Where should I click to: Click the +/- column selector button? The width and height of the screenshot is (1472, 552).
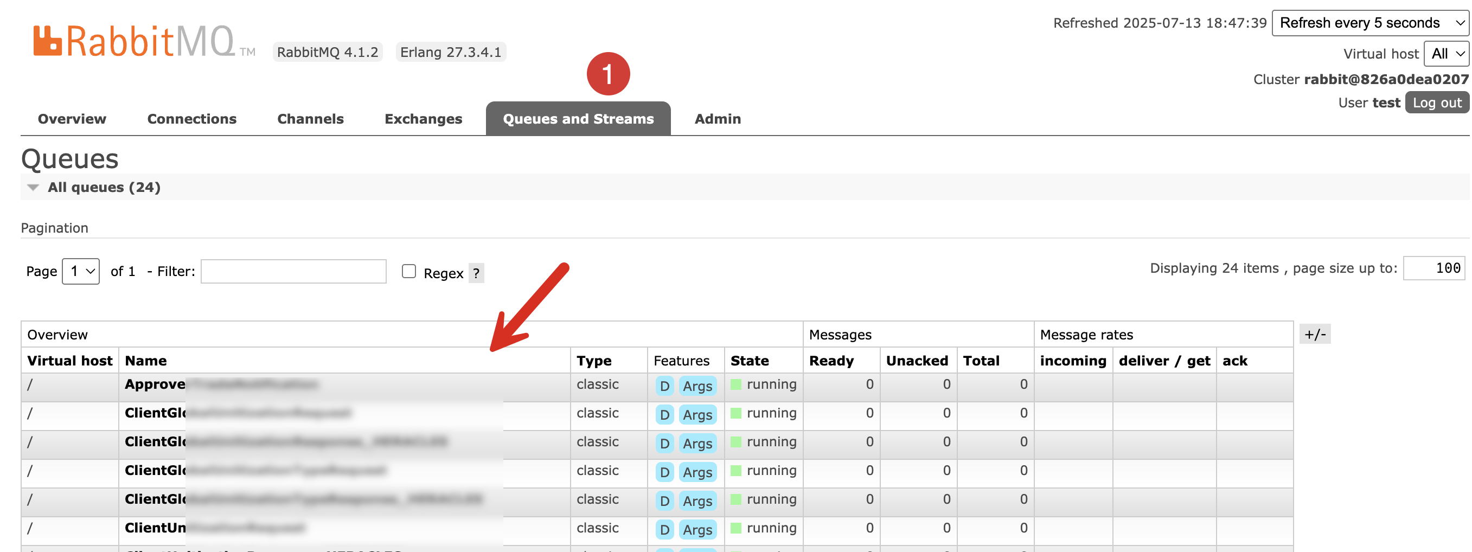[1315, 334]
